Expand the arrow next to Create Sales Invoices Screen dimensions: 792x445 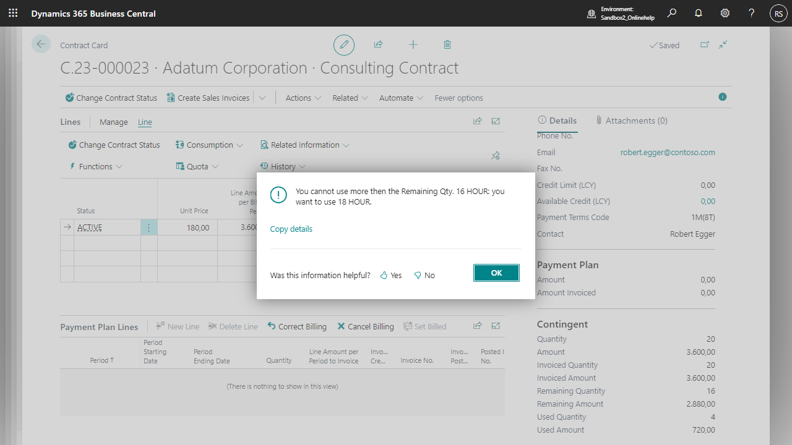tap(262, 98)
